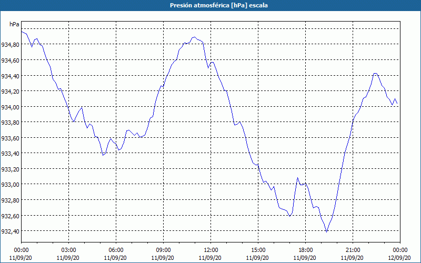Click the 18:00 time axis label
The width and height of the screenshot is (421, 263).
(306, 250)
